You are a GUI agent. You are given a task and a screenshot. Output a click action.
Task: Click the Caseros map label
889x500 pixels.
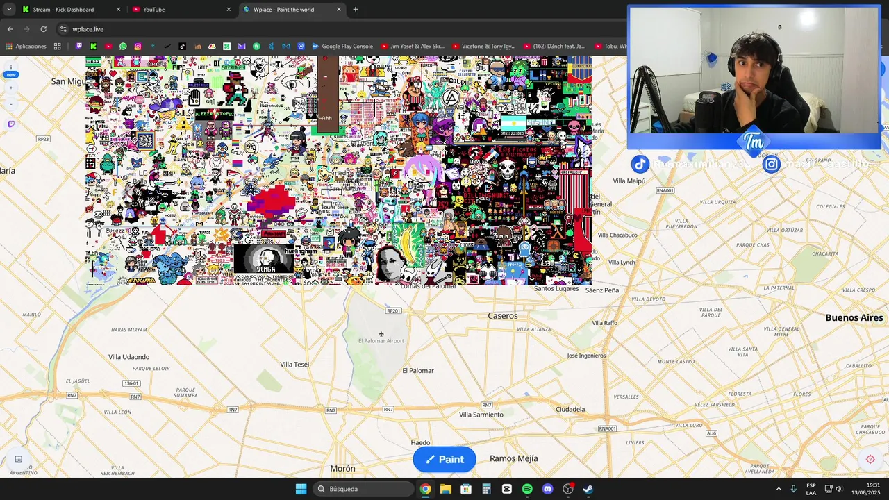point(503,316)
